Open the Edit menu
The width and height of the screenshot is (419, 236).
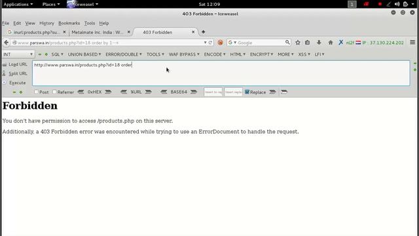point(17,24)
